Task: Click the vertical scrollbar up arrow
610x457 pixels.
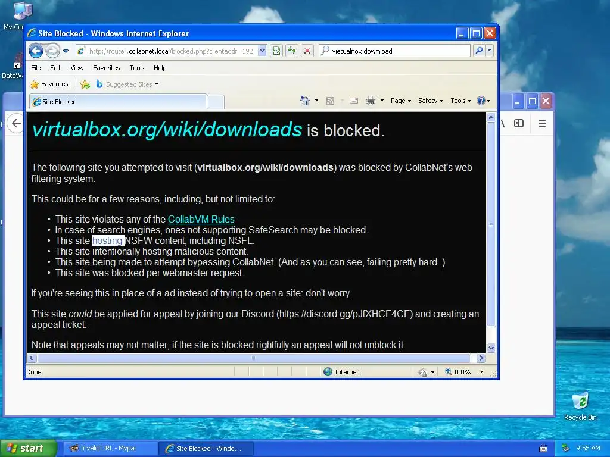Action: (x=491, y=117)
